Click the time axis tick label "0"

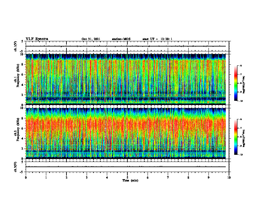(x=26, y=178)
